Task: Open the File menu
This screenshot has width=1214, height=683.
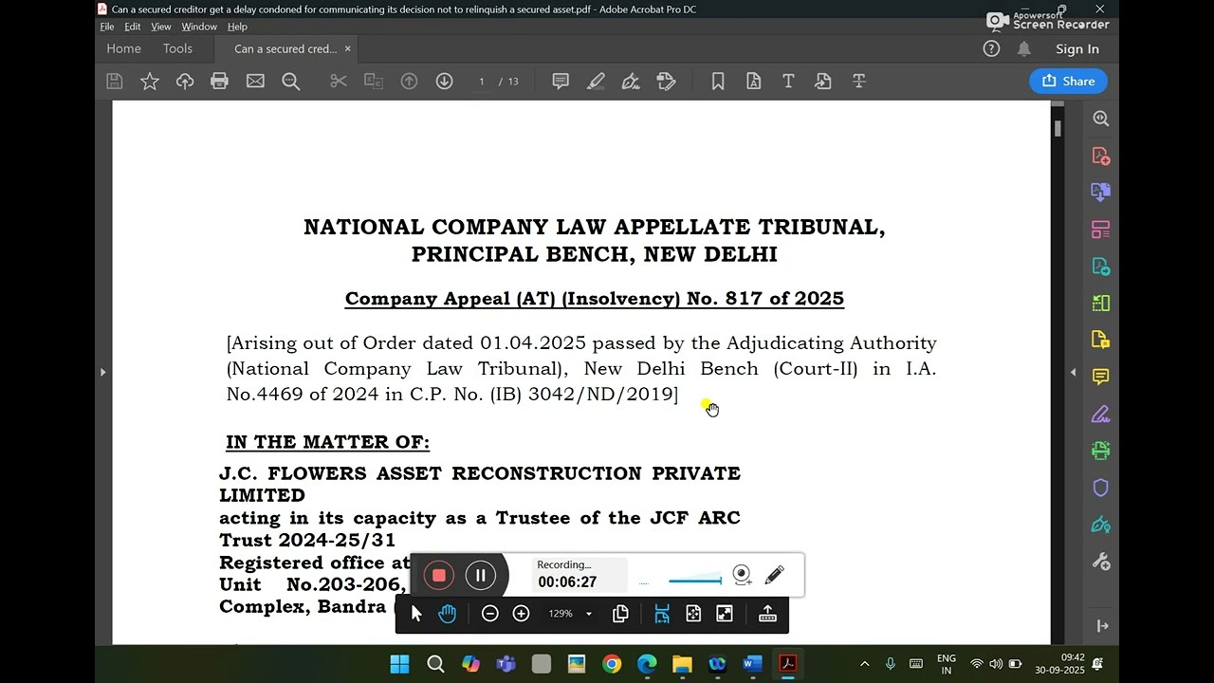Action: (x=107, y=27)
